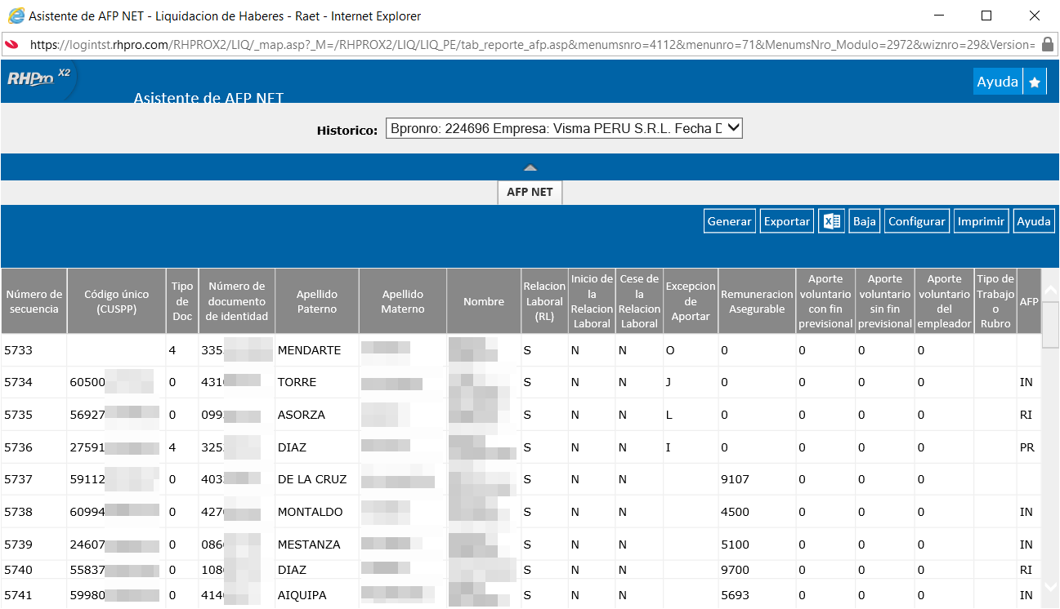Click the AFP column header
1060x609 pixels.
[x=1029, y=301]
